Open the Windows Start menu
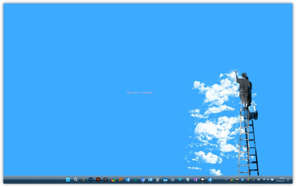This screenshot has width=296, height=187. pyautogui.click(x=68, y=180)
